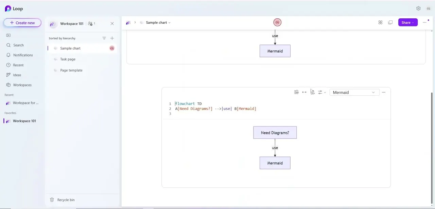
Task: Click 'Sorted by hierarchy' label
Action: coord(62,38)
